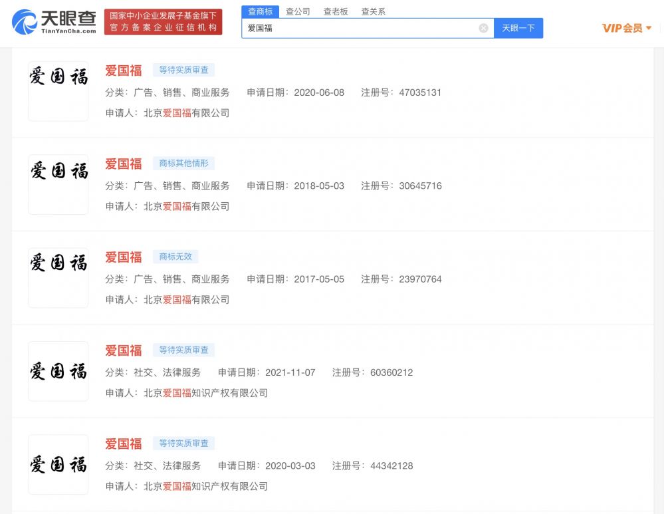
Task: Open applicant 北京爱国福知识产权有限公司 for registration 60360212
Action: point(205,393)
